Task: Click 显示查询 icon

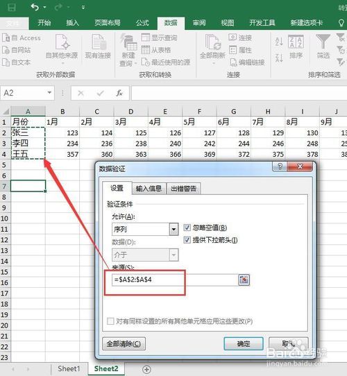Action: pos(146,37)
